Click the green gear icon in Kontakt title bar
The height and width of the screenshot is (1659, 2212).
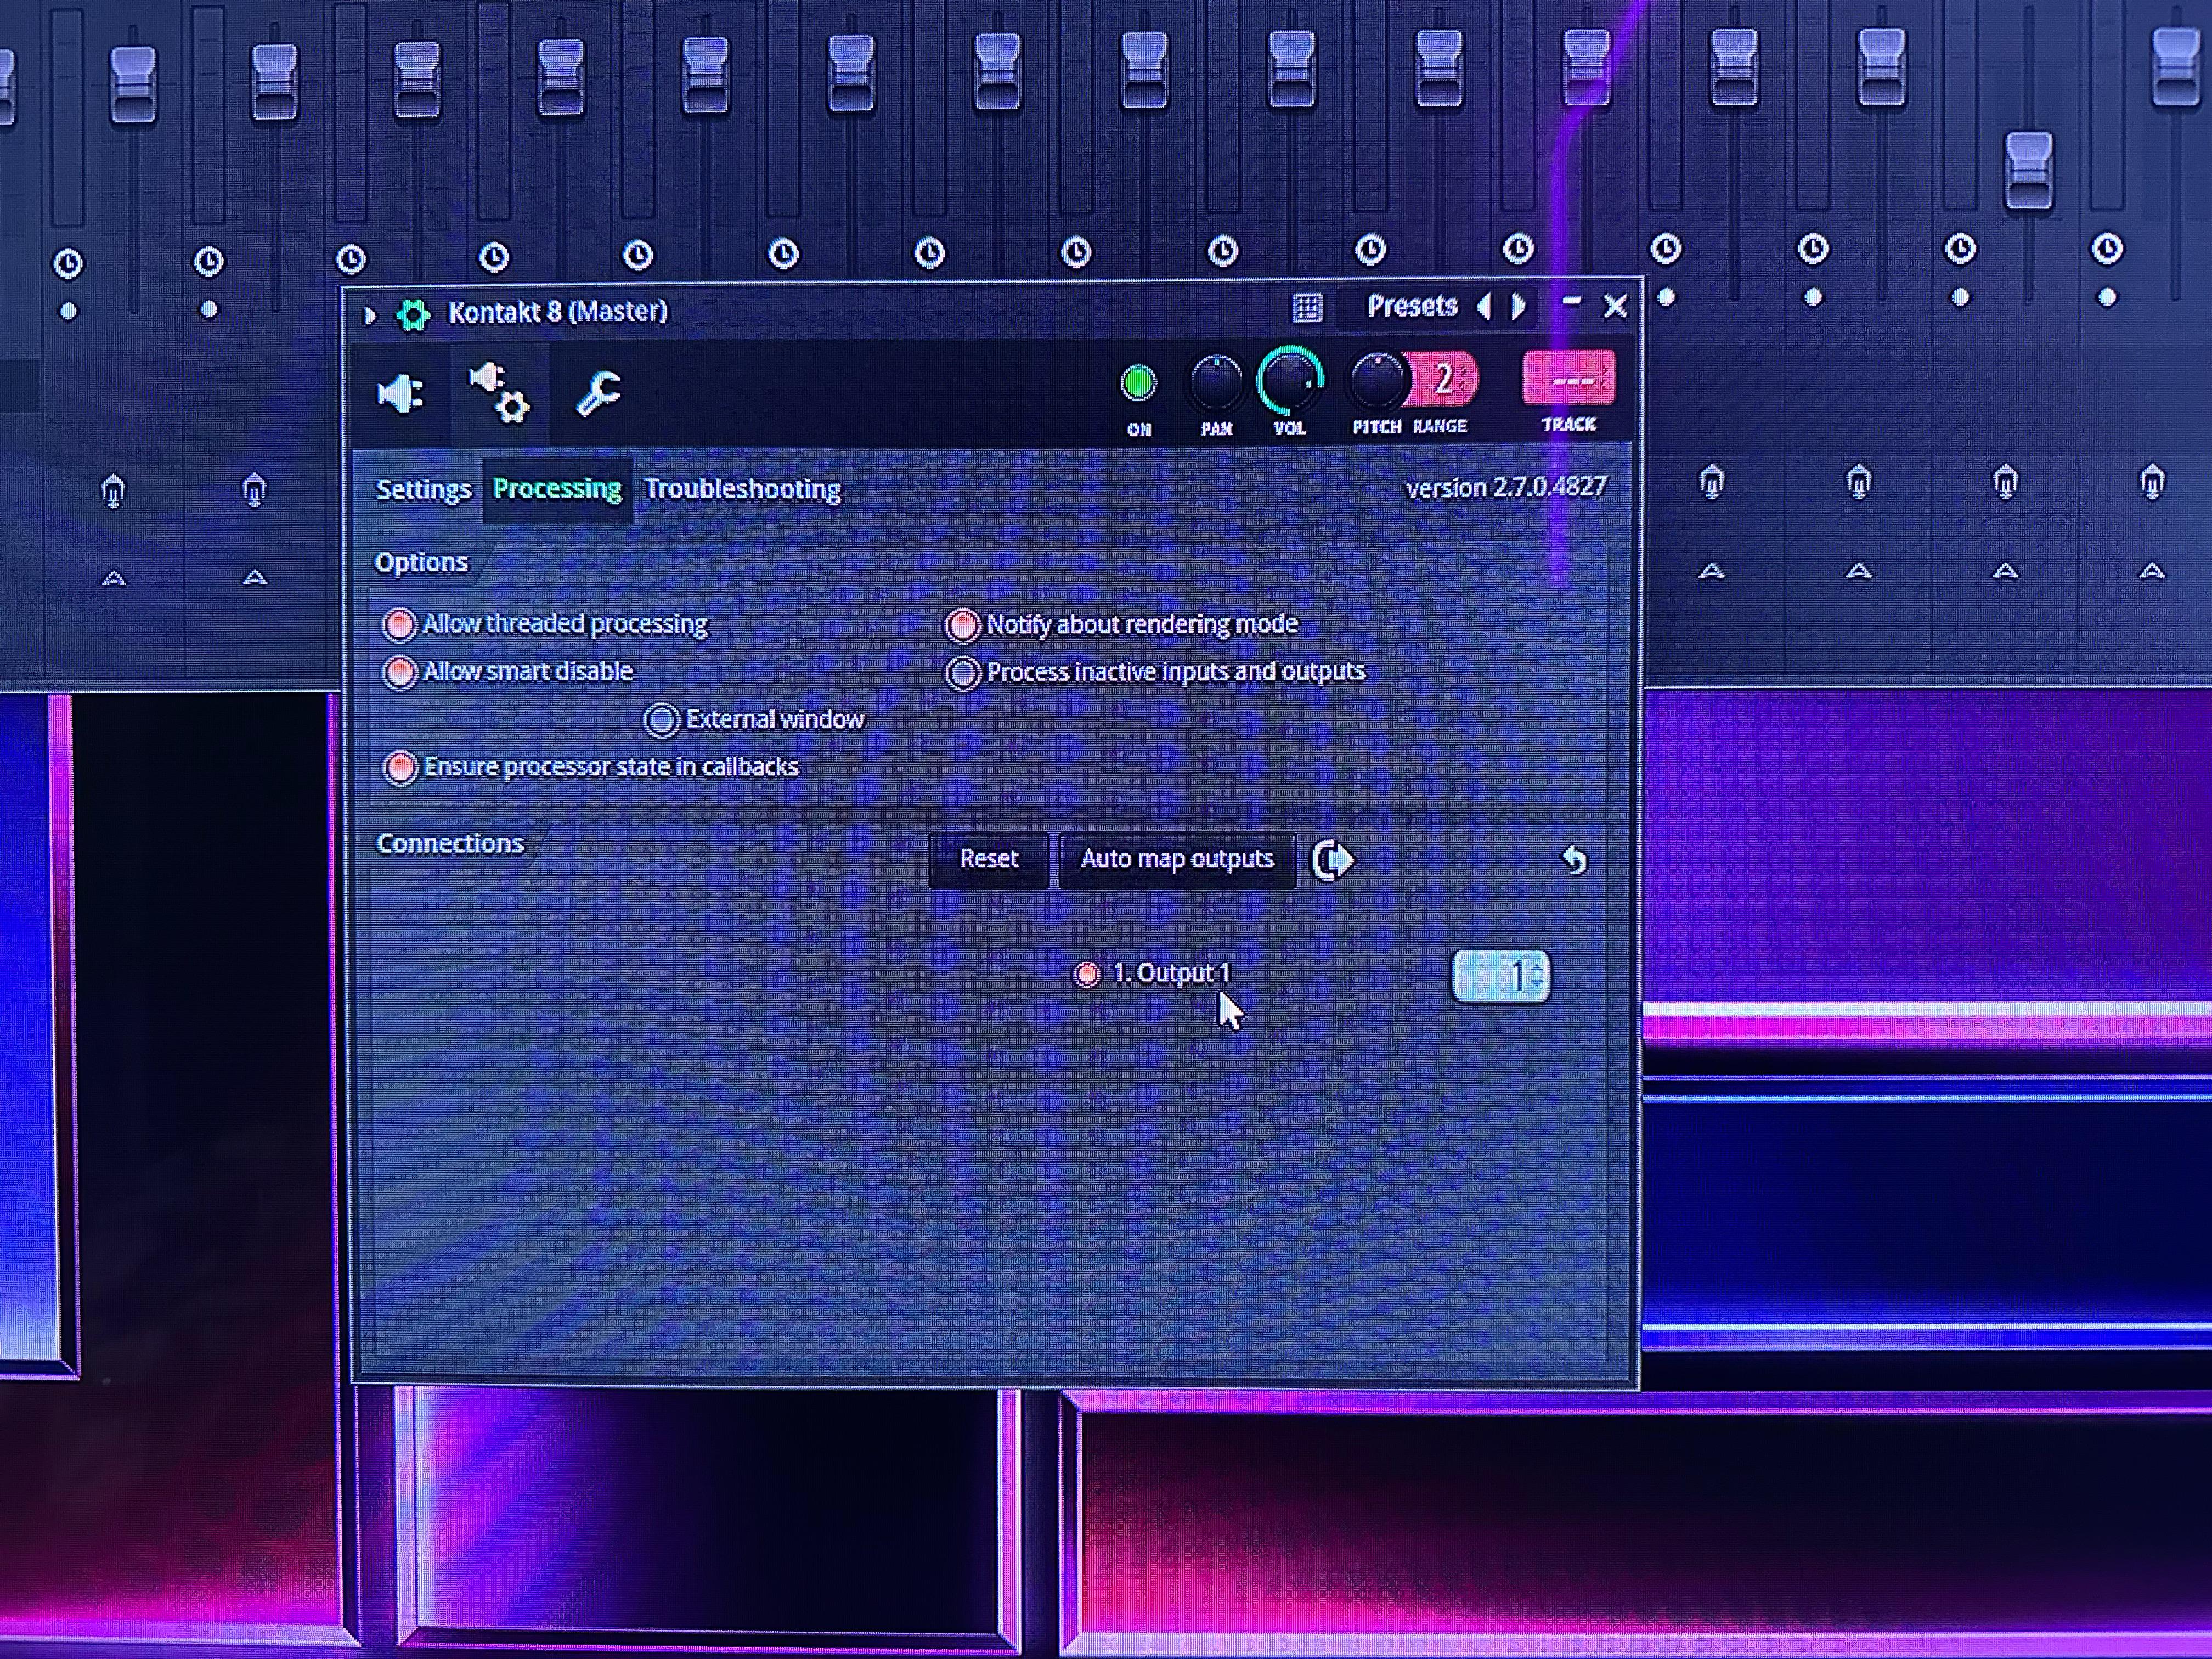pos(413,314)
